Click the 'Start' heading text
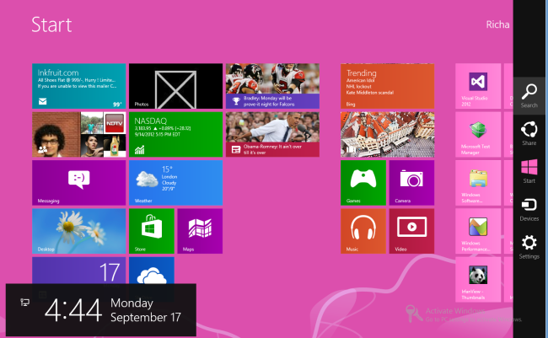The height and width of the screenshot is (338, 548). (51, 24)
